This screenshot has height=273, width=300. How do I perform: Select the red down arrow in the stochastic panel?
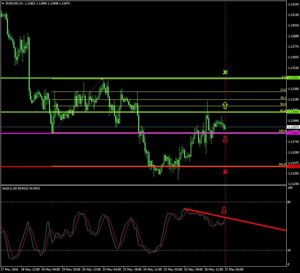pos(224,210)
